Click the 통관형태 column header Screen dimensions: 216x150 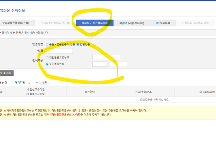pyautogui.click(x=90, y=92)
